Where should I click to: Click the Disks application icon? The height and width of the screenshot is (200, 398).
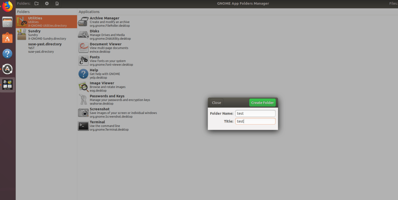click(83, 34)
